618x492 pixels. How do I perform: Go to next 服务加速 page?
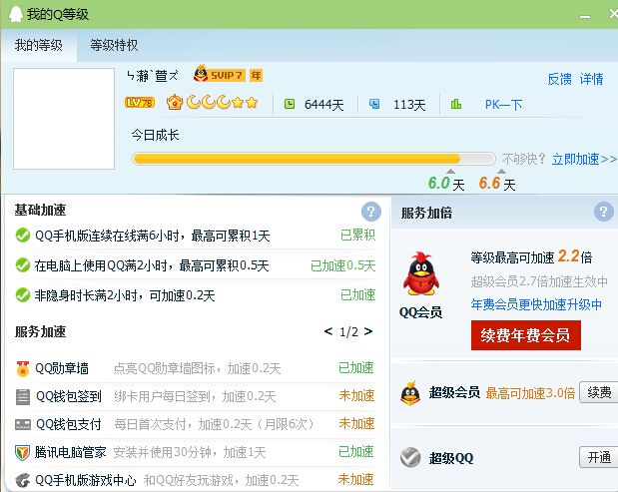pyautogui.click(x=368, y=331)
